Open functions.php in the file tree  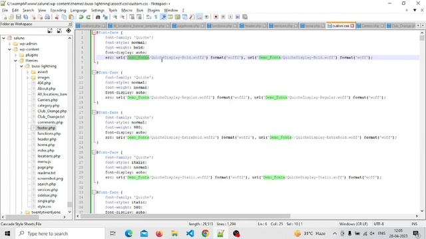(49, 133)
